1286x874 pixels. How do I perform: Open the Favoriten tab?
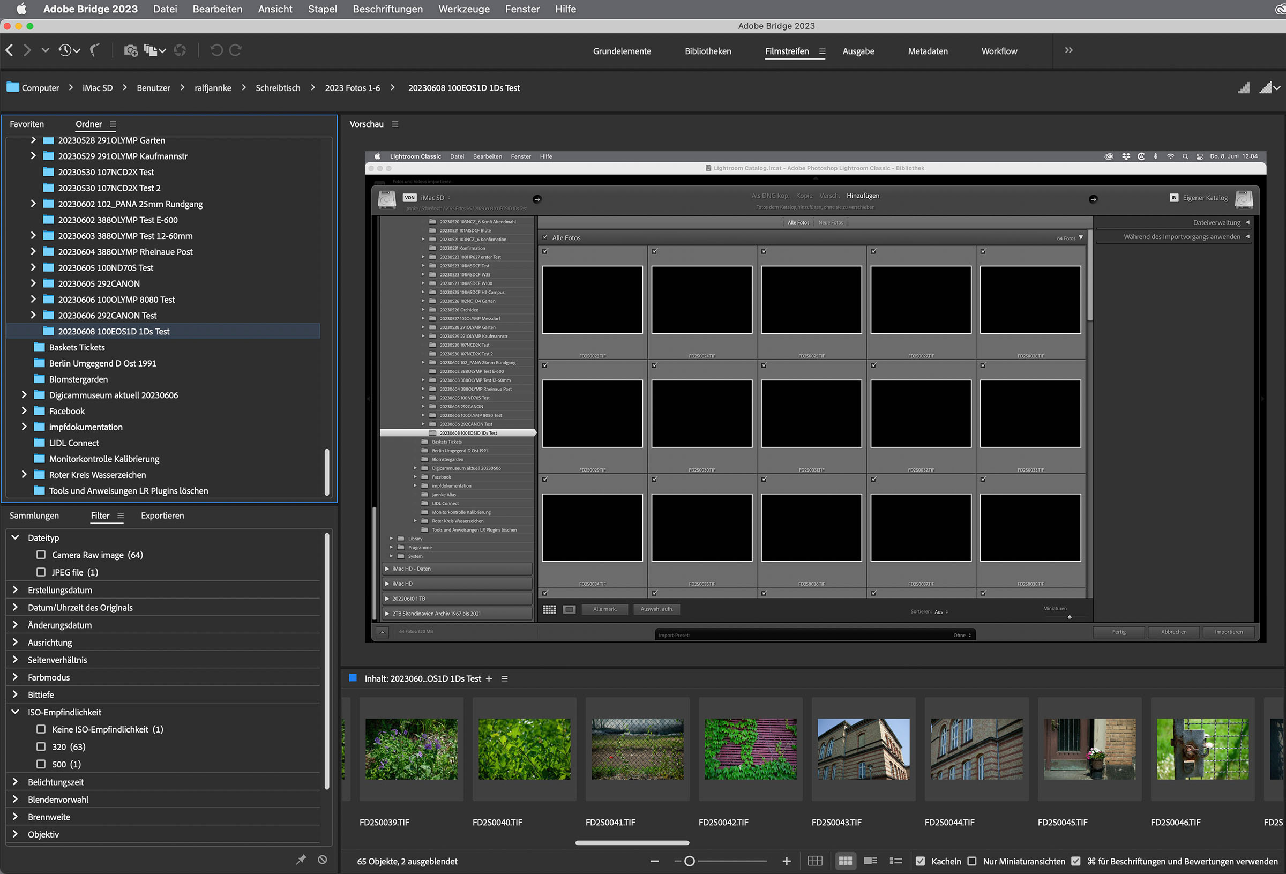point(27,124)
